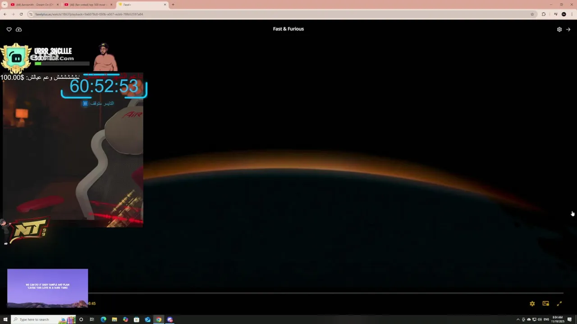Enter fullscreen using the expand icon

click(559, 304)
